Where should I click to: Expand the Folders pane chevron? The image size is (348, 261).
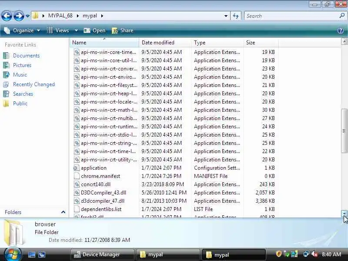tap(63, 212)
